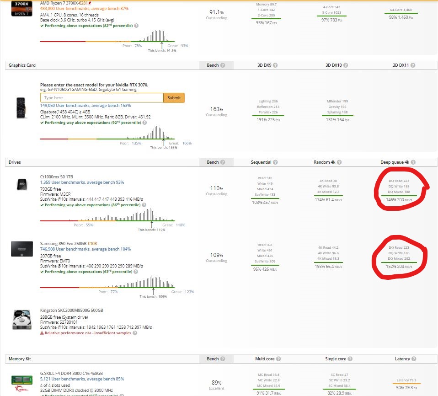Click the 96% 426 MB/s sequential result
The image size is (438, 396).
tap(265, 269)
